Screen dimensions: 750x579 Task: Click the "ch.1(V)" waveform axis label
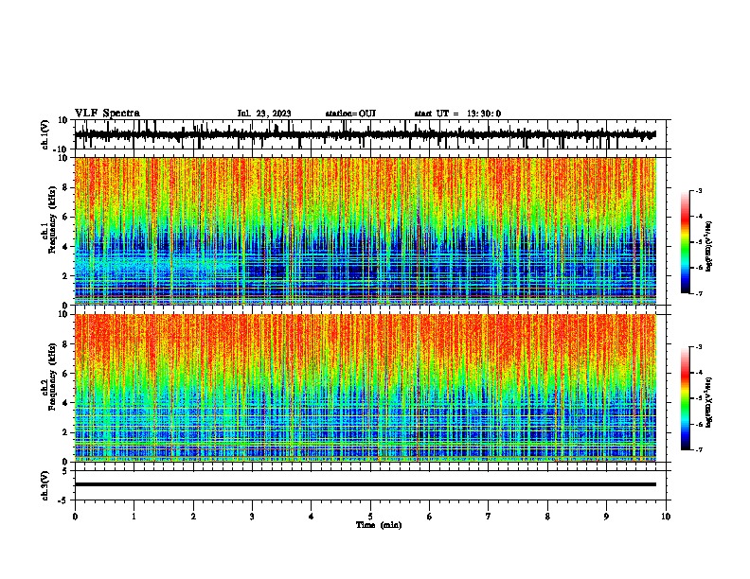click(45, 134)
